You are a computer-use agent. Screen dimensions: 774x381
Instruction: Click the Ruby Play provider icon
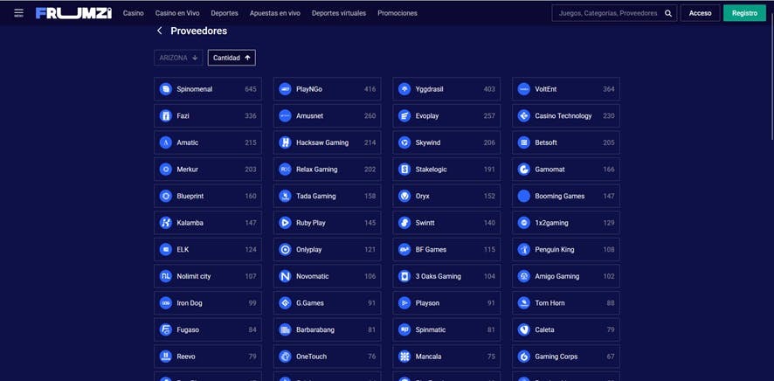[x=285, y=222]
